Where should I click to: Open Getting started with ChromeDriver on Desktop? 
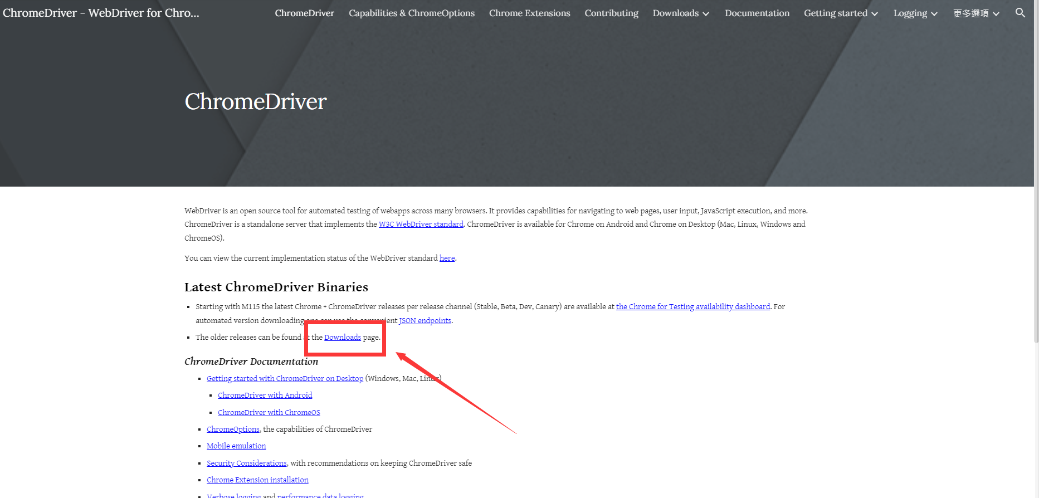(285, 378)
